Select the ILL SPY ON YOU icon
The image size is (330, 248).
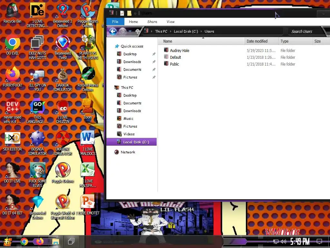click(37, 79)
